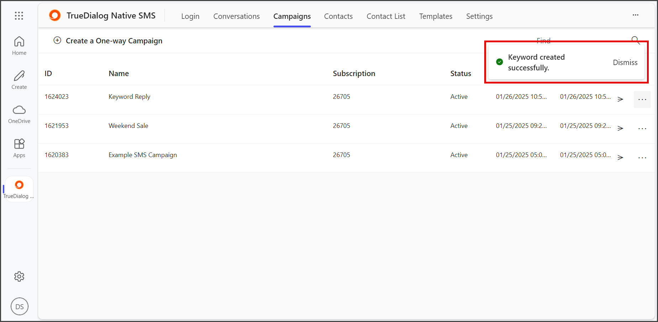This screenshot has height=322, width=658.
Task: Send the Weekend Sale campaign
Action: 620,128
